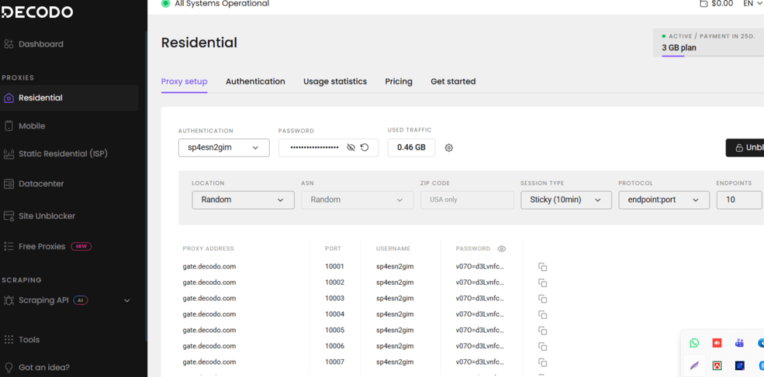764x377 pixels.
Task: Open Dashboard via its sidebar icon
Action: (9, 44)
